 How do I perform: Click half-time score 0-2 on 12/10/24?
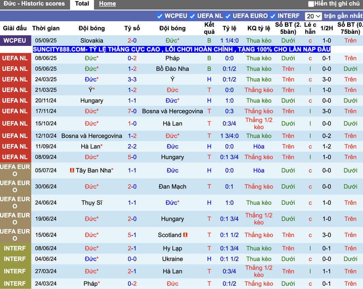(x=327, y=136)
